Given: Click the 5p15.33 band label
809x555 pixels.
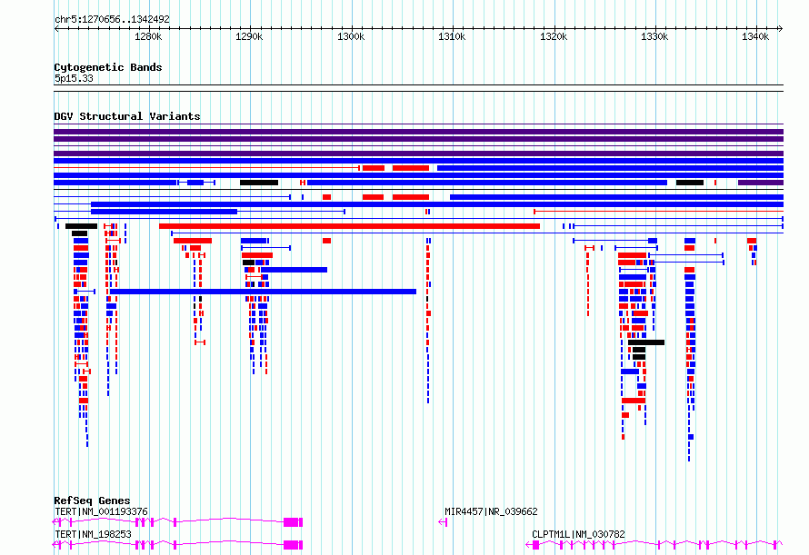Looking at the screenshot, I should click(x=74, y=78).
